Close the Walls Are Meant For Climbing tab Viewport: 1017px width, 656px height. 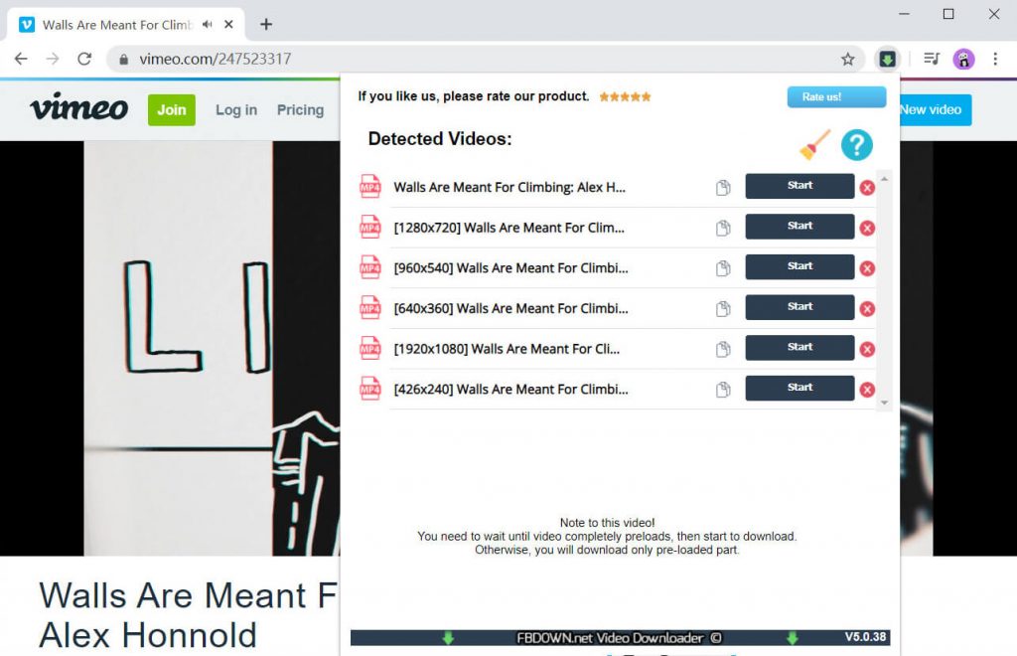(x=228, y=25)
